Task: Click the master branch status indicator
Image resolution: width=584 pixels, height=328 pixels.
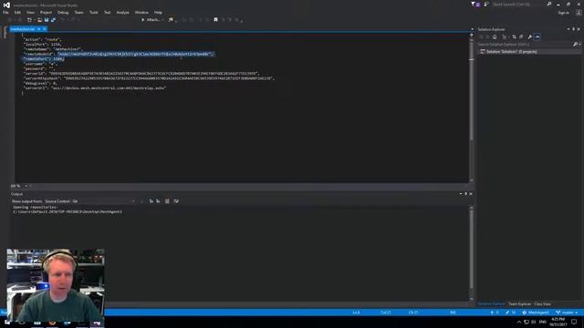Action: 568,313
